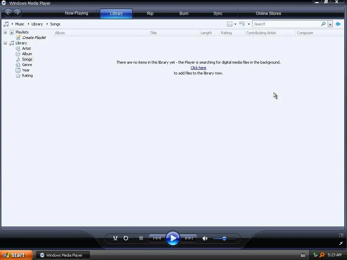Open the Online Stores tab
The width and height of the screenshot is (347, 260).
268,13
